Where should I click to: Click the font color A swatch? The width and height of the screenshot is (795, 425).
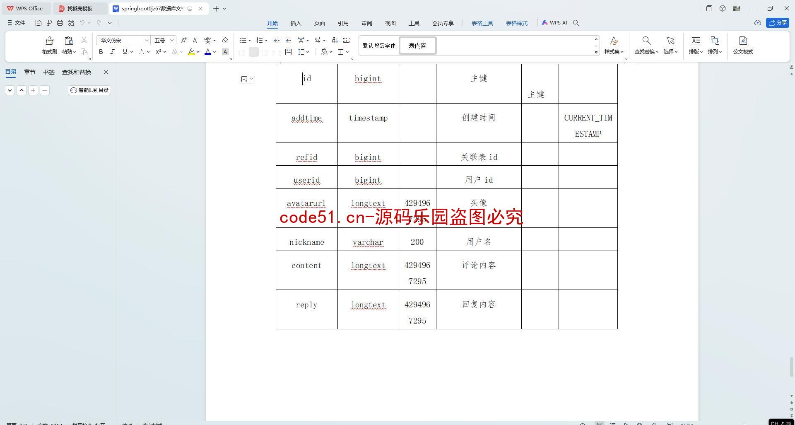(208, 52)
